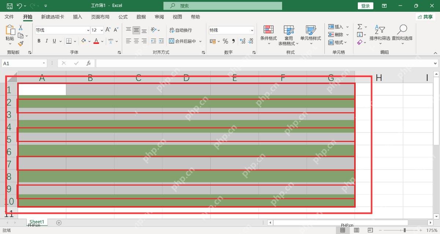
Task: Open the borders dropdown arrow
Action: (x=75, y=41)
